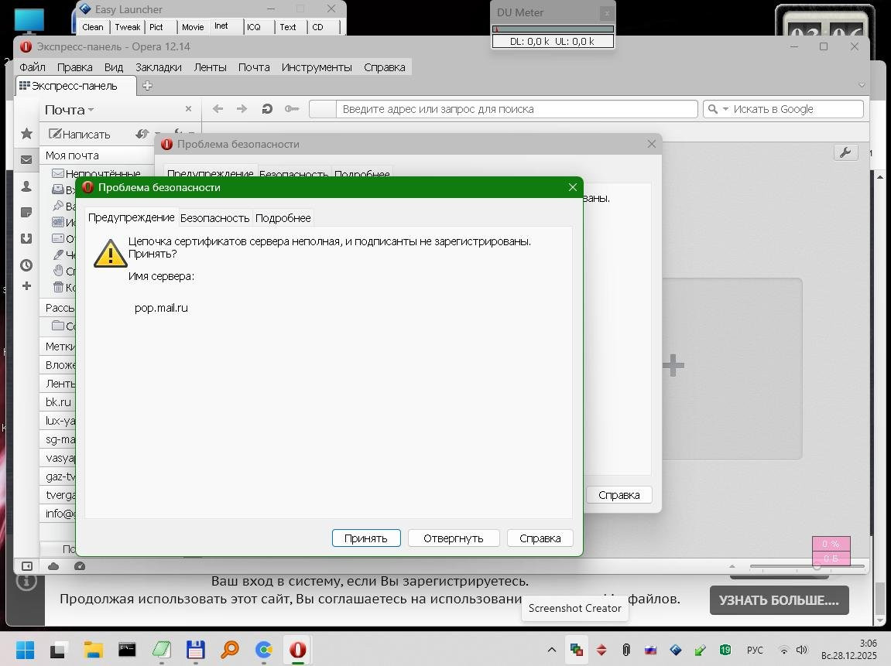Screen dimensions: 891x666
Task: Open the Contacts person panel in sidebar
Action: pos(27,186)
